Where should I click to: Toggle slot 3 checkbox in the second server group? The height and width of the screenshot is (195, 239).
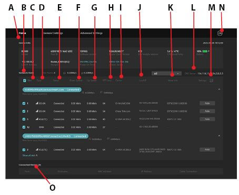coord(24,150)
